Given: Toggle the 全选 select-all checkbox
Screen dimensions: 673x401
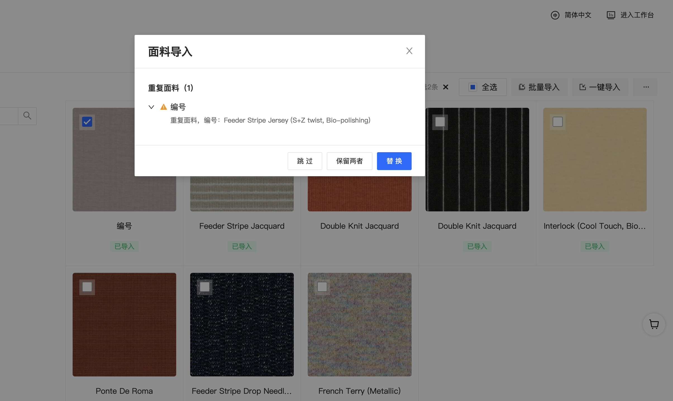Looking at the screenshot, I should (472, 87).
